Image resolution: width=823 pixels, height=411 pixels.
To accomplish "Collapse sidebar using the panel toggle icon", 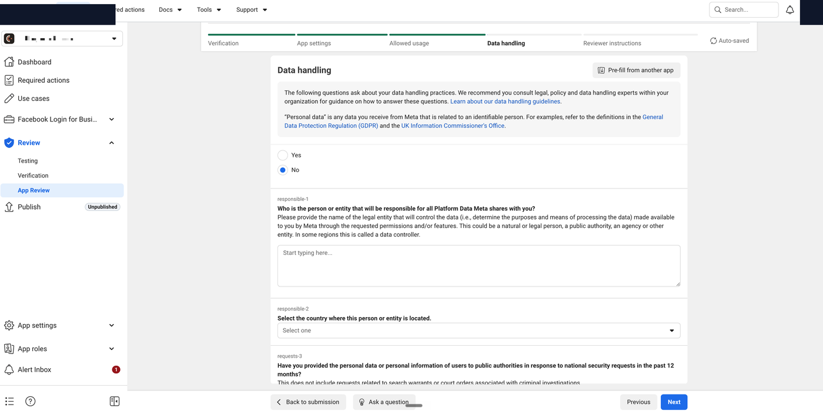I will tap(115, 402).
